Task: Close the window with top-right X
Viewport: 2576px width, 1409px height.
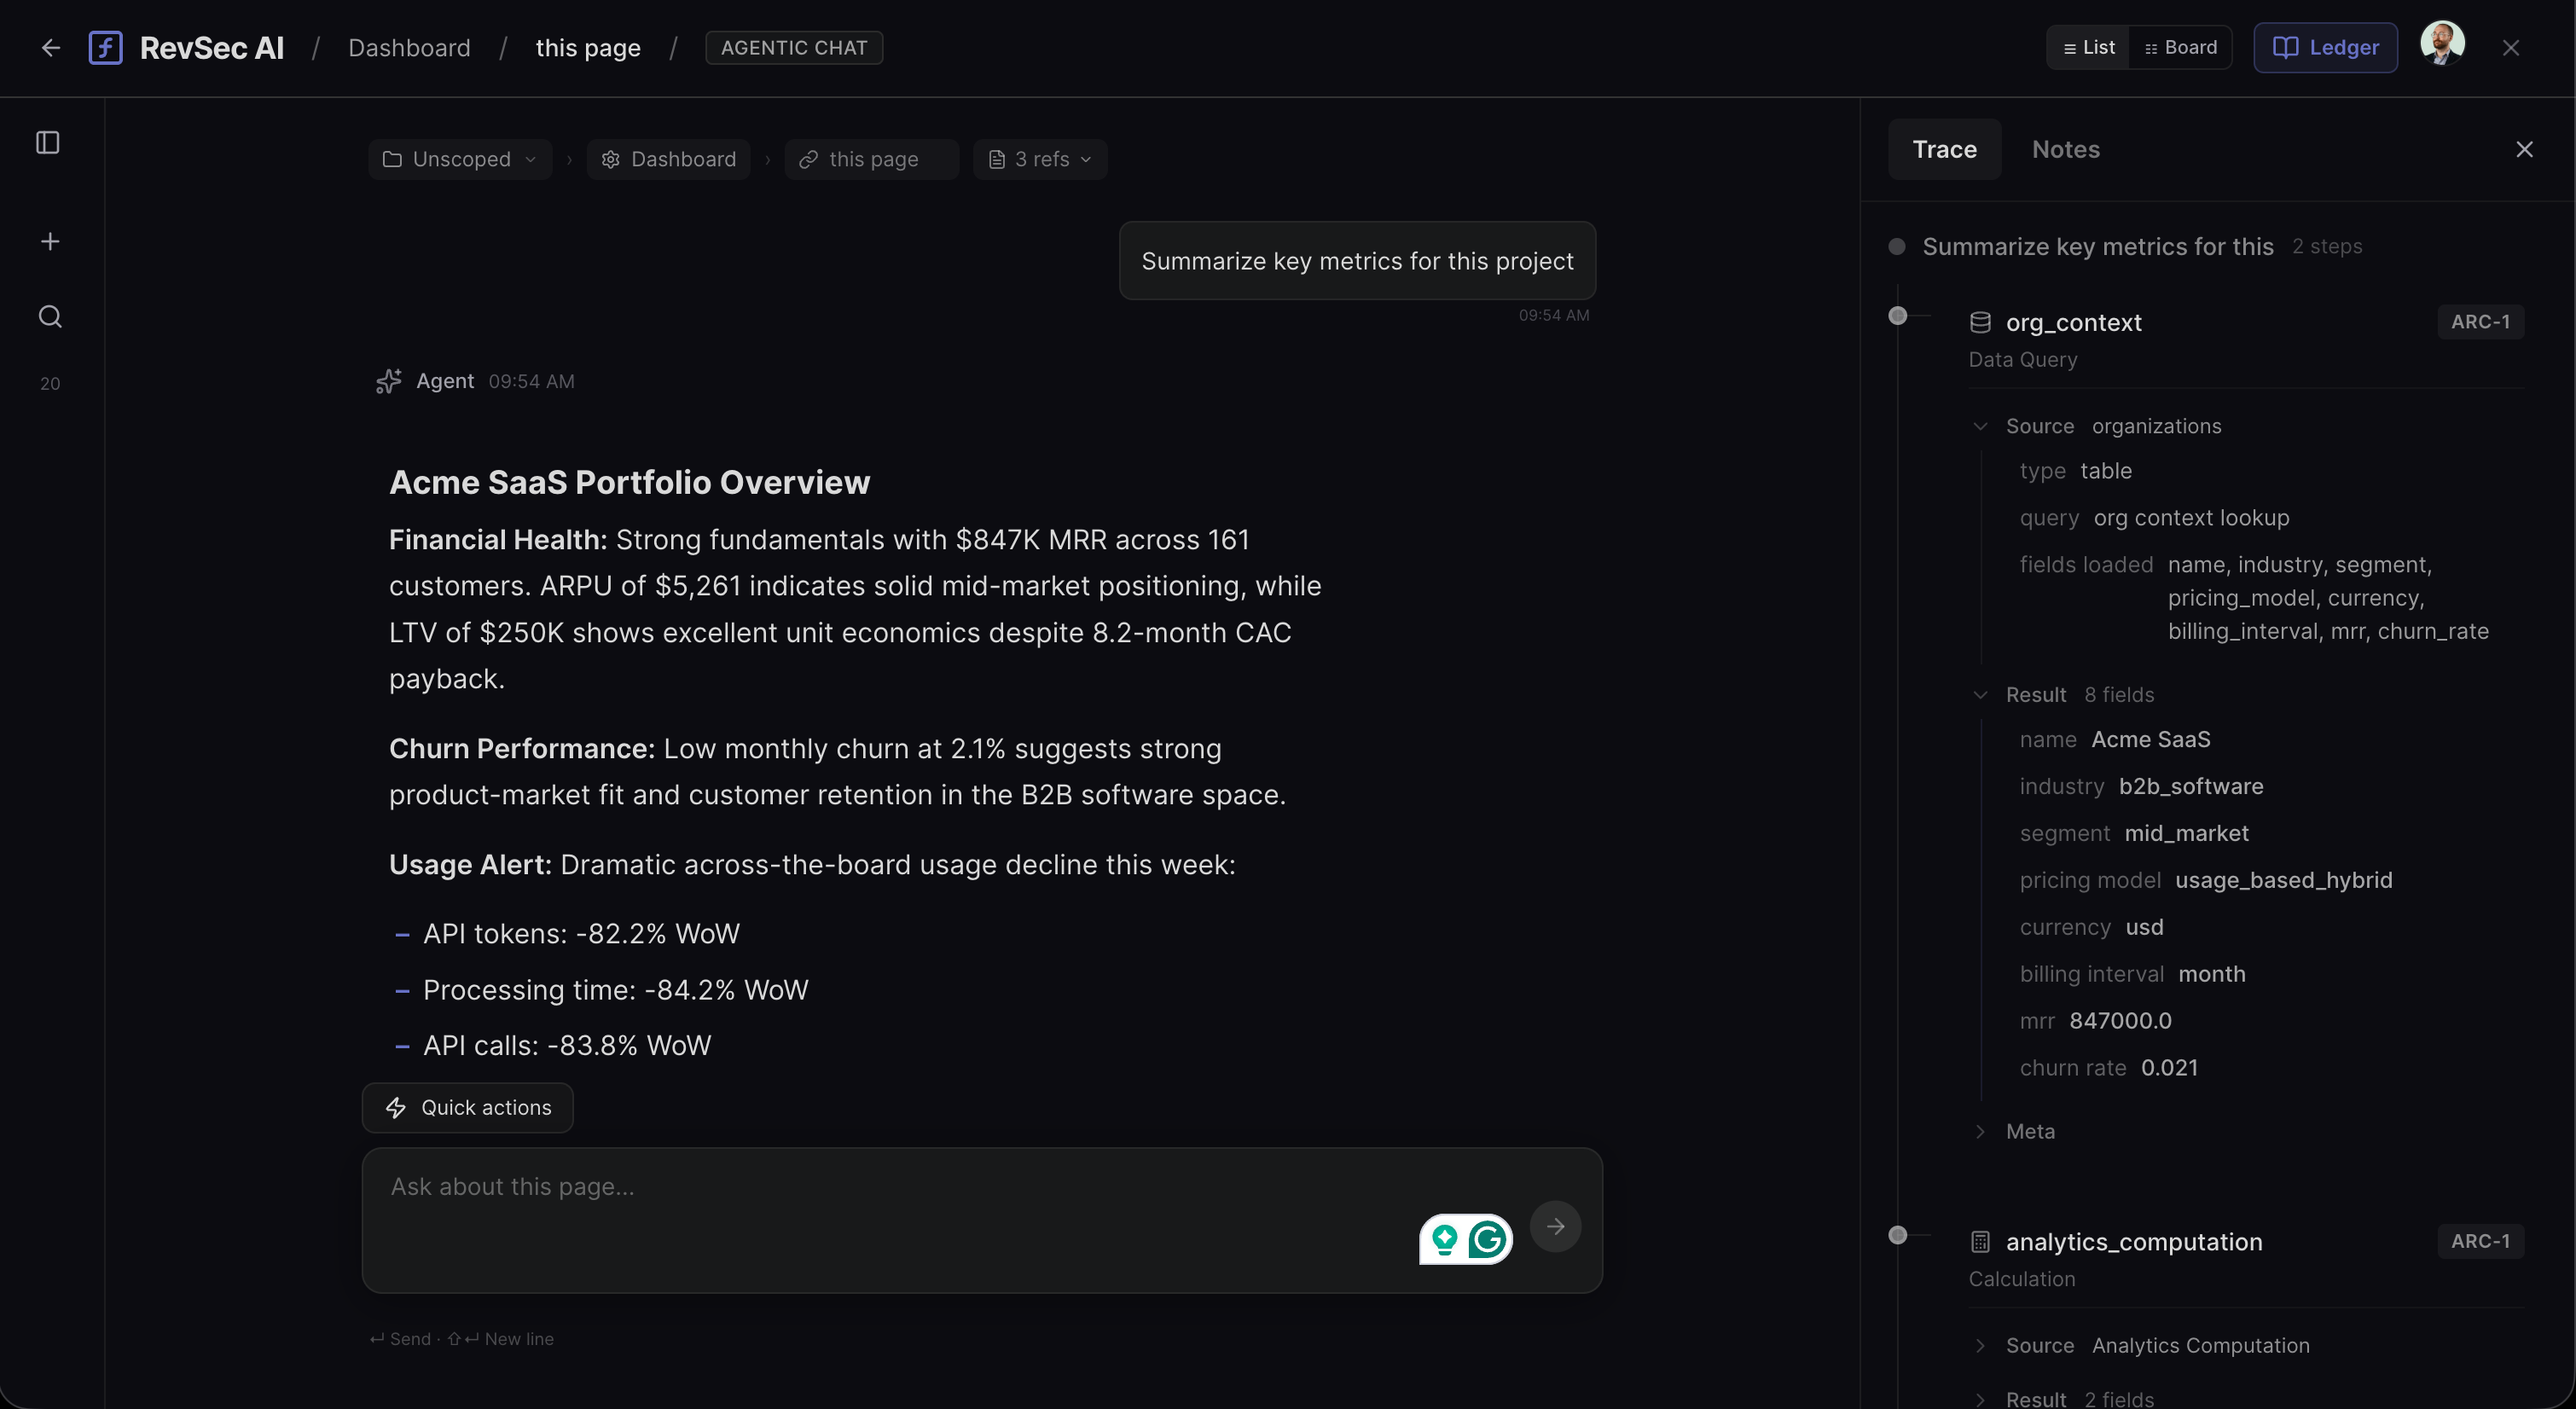Action: 2510,48
